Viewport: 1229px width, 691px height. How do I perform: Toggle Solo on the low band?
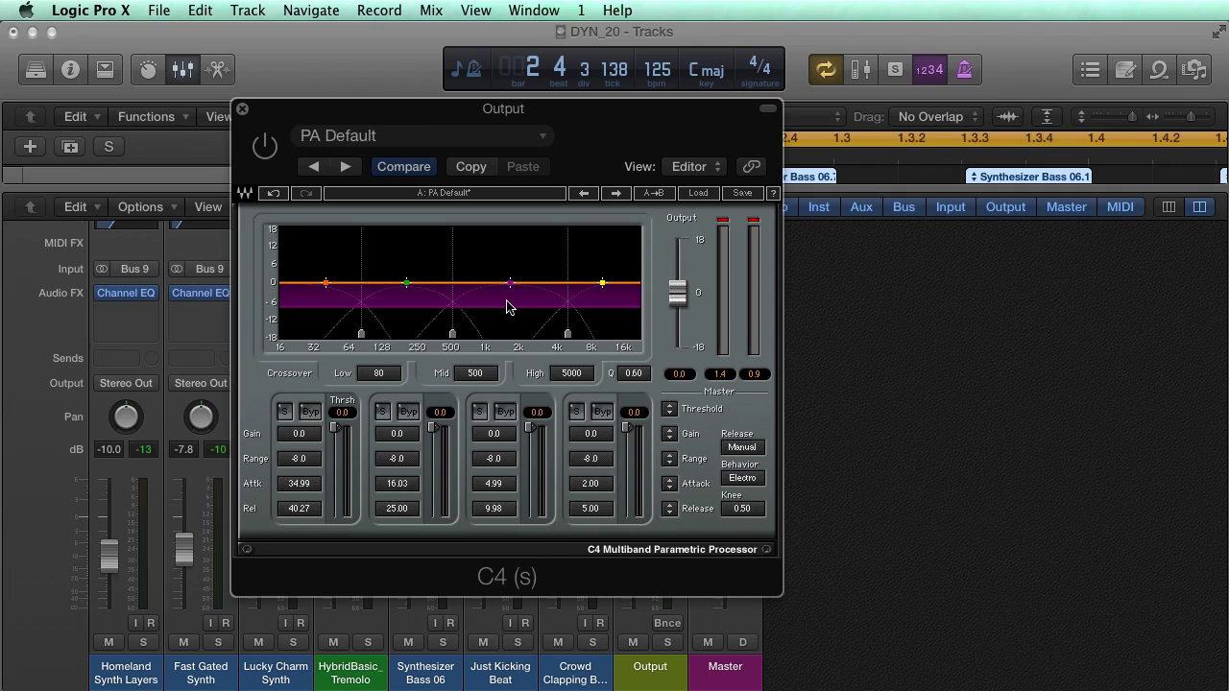[284, 412]
